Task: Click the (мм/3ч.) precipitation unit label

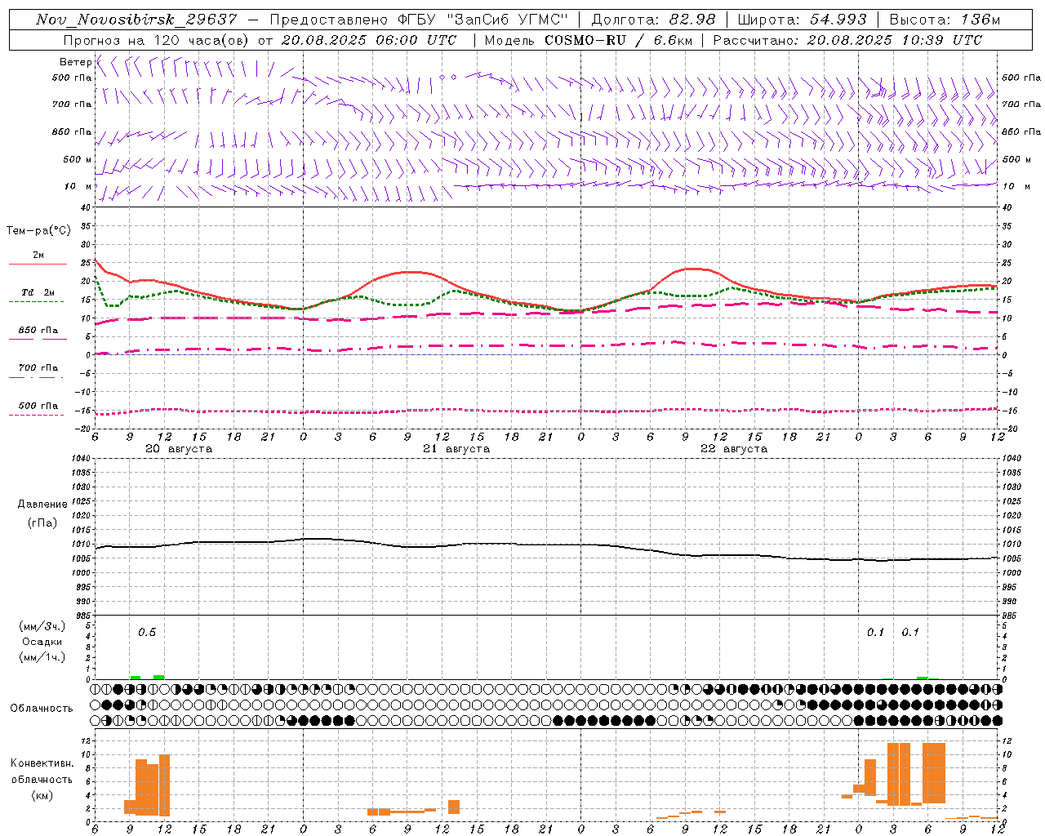Action: point(42,627)
